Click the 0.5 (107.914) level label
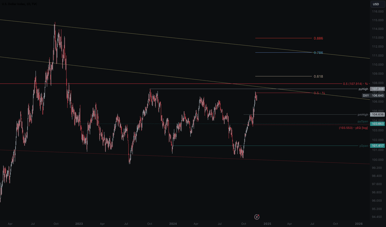The height and width of the screenshot is (227, 386). [x=355, y=84]
